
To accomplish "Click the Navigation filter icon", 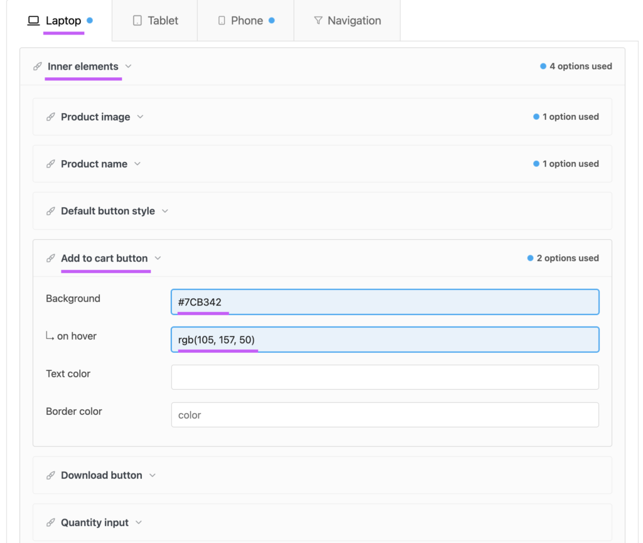I will point(318,21).
